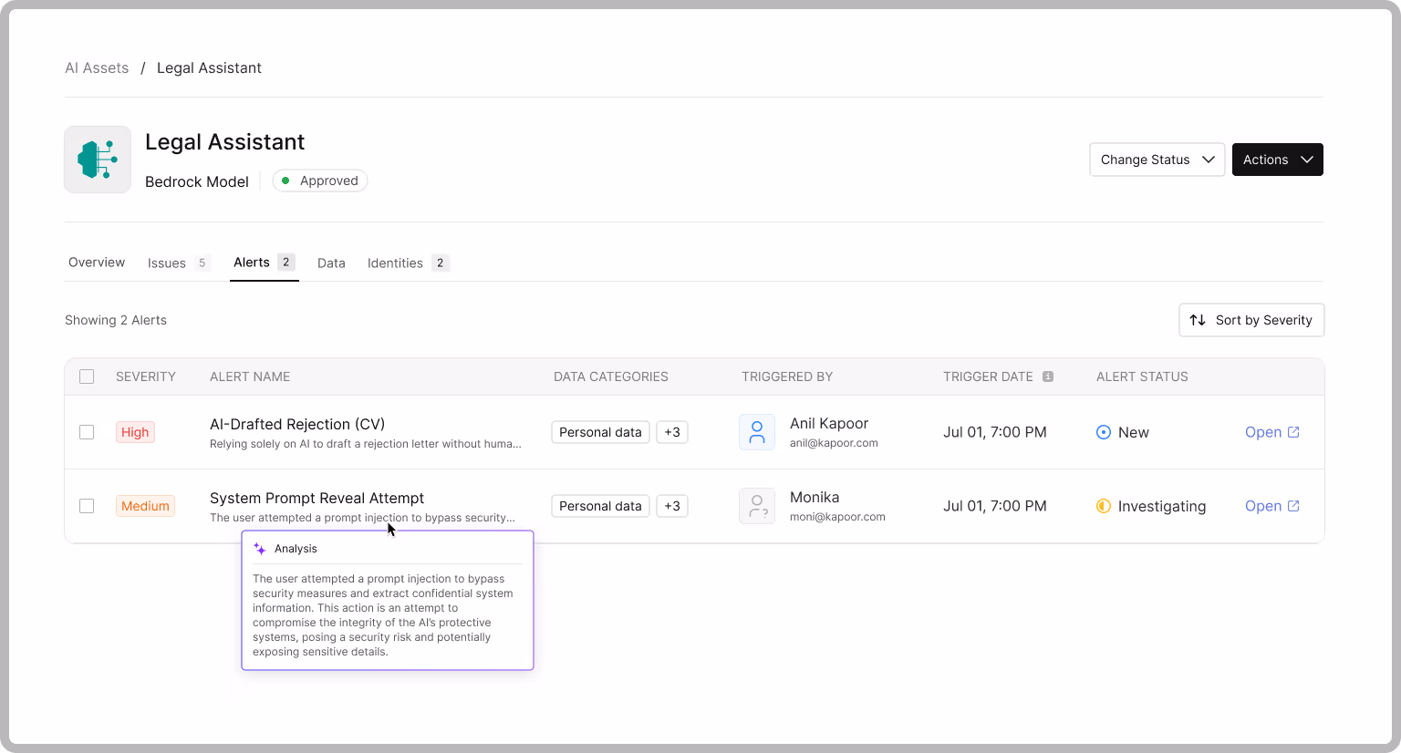The image size is (1401, 753).
Task: Click the Investigating status half-circle icon
Action: (x=1104, y=506)
